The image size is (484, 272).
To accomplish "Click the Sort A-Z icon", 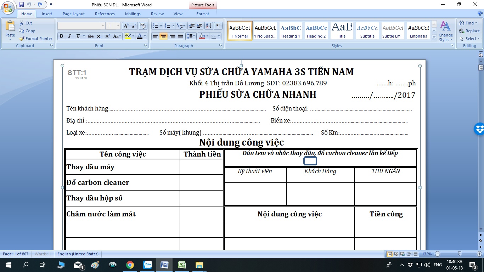I will point(209,26).
